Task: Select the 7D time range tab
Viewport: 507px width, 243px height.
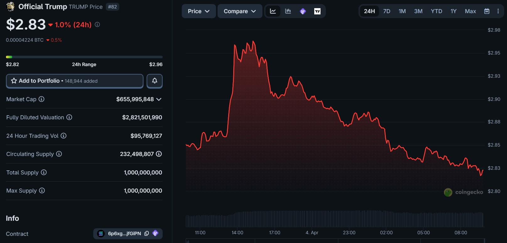Action: pyautogui.click(x=386, y=11)
